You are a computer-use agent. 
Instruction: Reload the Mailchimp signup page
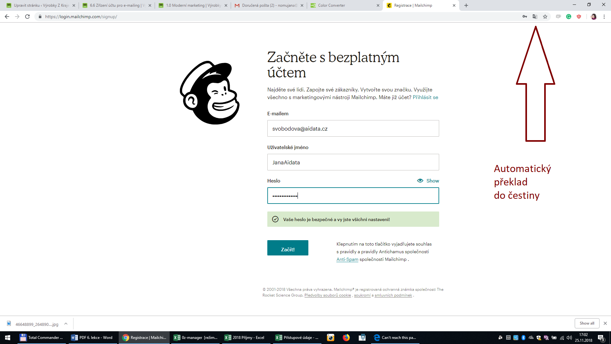[x=27, y=17]
